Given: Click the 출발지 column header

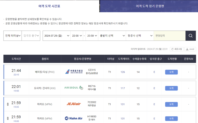Looking at the screenshot, I should [x=45, y=59].
